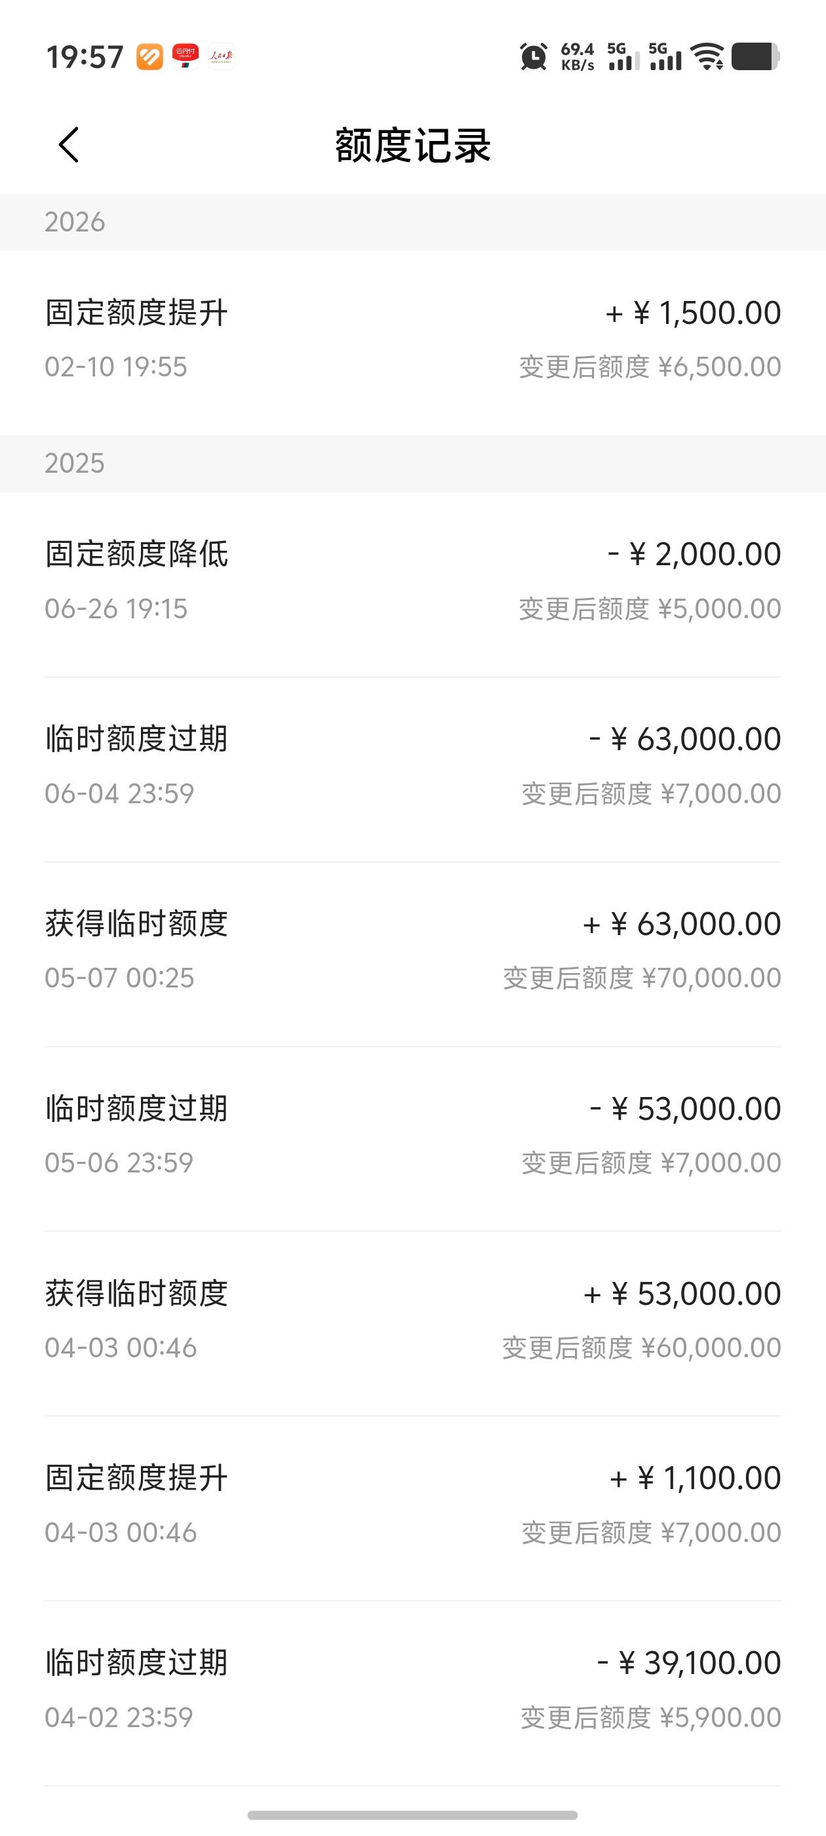Screen dimensions: 826x1836
Task: Select the 06-04 临时额度过期 entry
Action: [x=412, y=765]
